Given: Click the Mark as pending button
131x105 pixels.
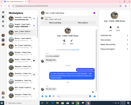Looking at the screenshot, I should click(x=55, y=23).
